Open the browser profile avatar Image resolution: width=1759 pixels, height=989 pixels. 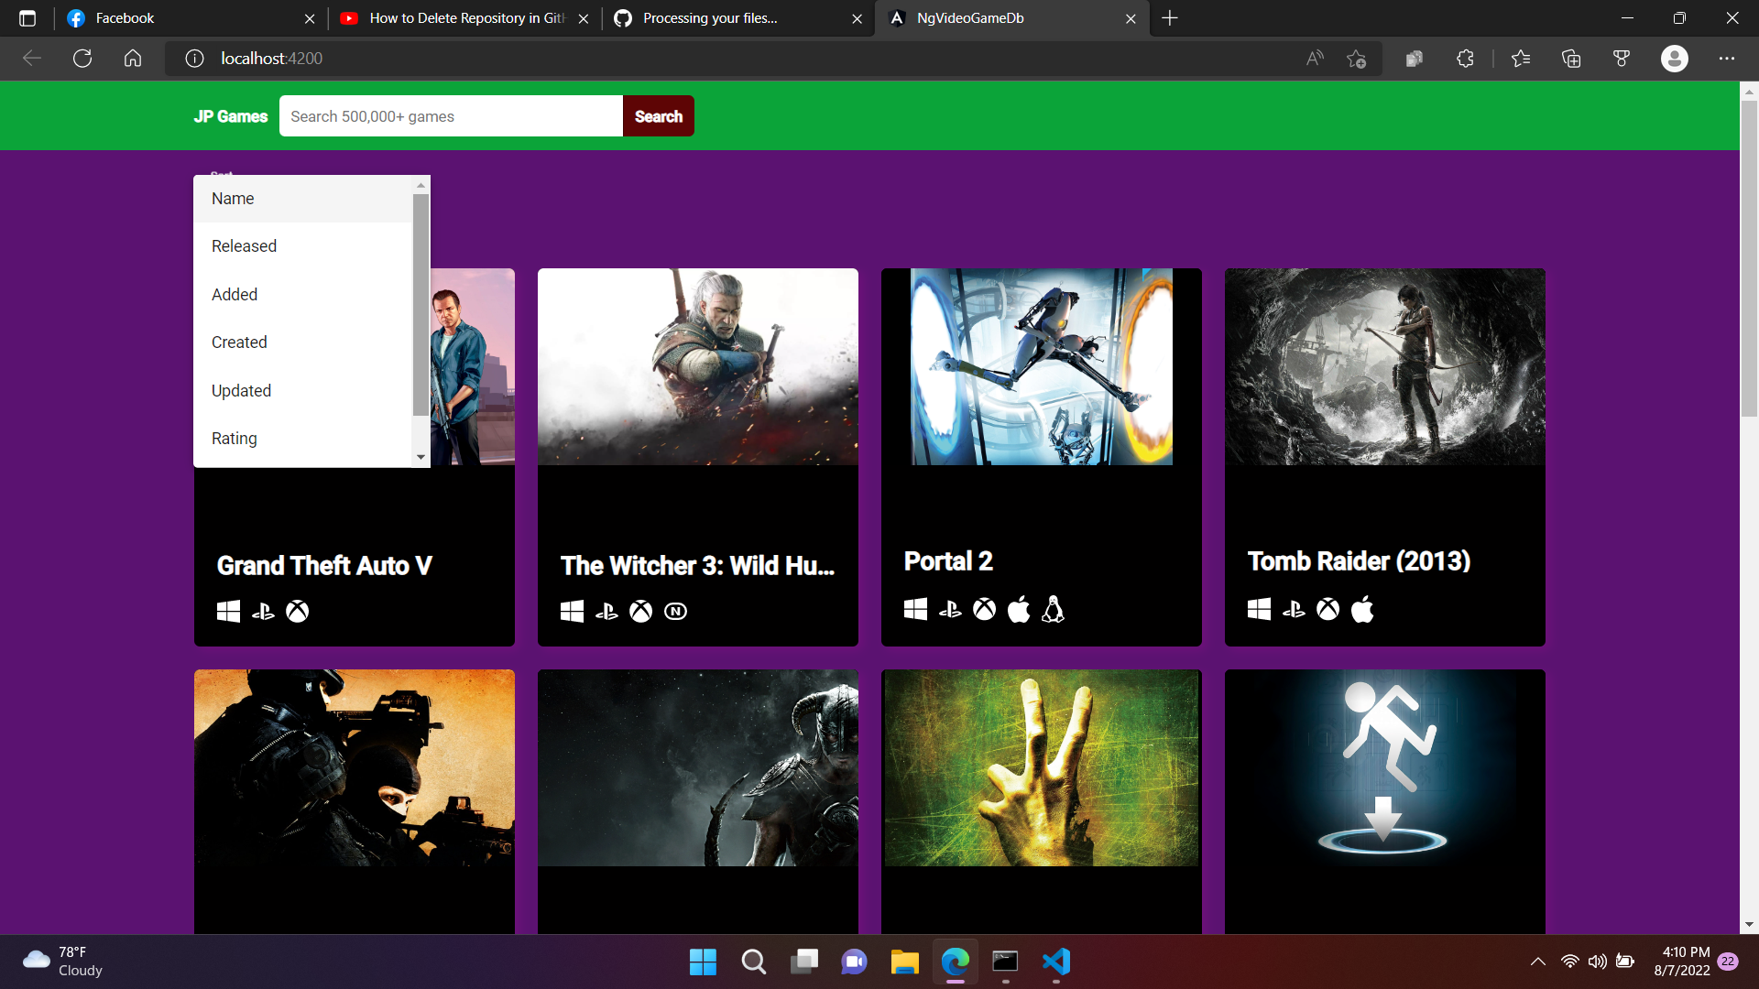(x=1675, y=59)
